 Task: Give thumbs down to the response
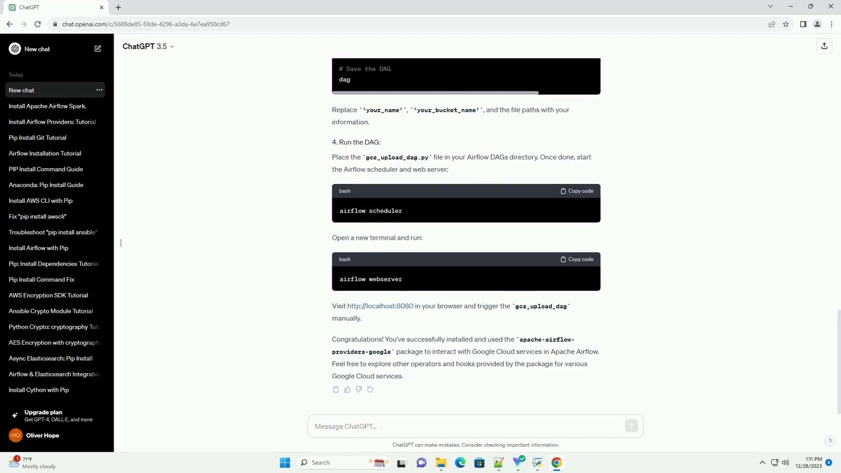tap(359, 390)
